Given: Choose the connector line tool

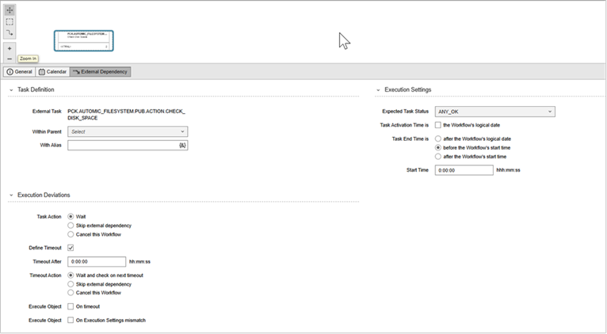Looking at the screenshot, I should (x=10, y=33).
